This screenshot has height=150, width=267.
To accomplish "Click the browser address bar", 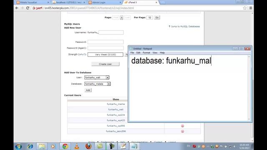I will [136, 8].
